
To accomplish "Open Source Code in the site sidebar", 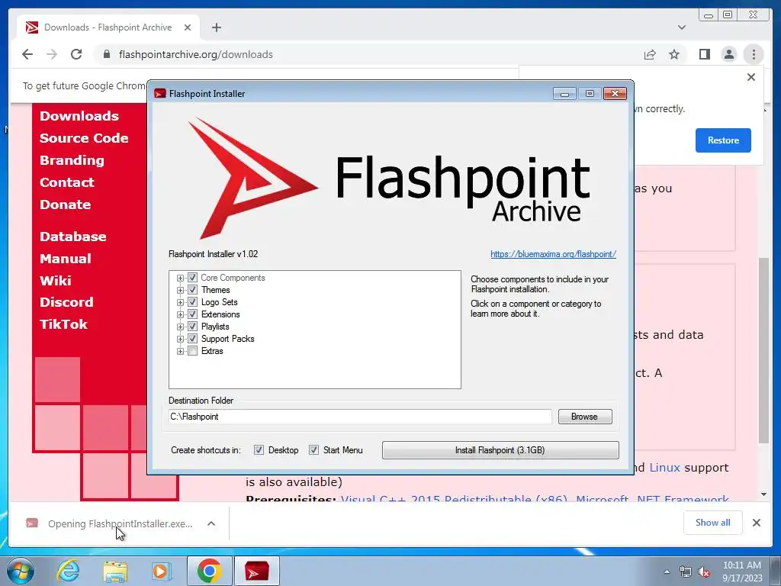I will 84,138.
